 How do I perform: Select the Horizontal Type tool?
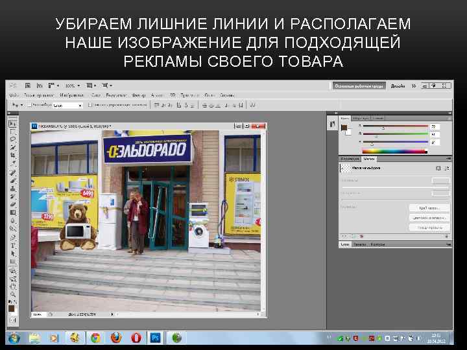pyautogui.click(x=12, y=246)
